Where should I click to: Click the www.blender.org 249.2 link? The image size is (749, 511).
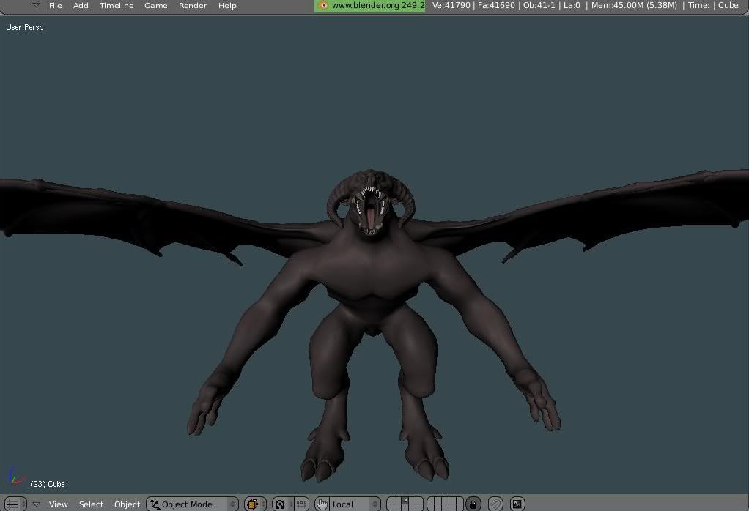tap(377, 5)
